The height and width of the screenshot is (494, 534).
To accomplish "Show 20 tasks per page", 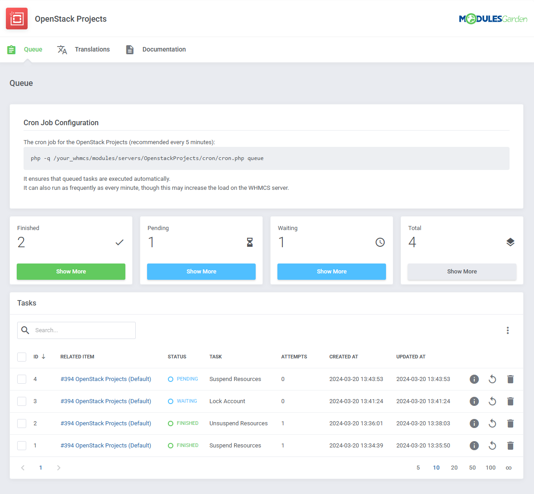I will (454, 468).
